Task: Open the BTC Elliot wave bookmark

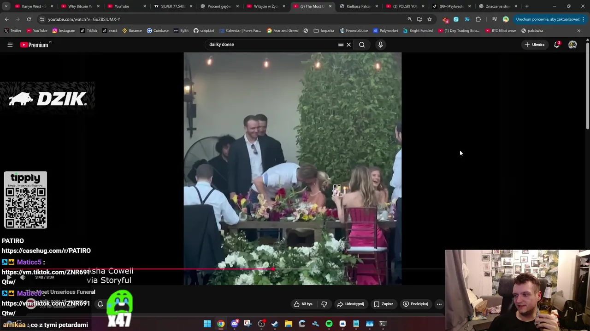Action: click(501, 31)
